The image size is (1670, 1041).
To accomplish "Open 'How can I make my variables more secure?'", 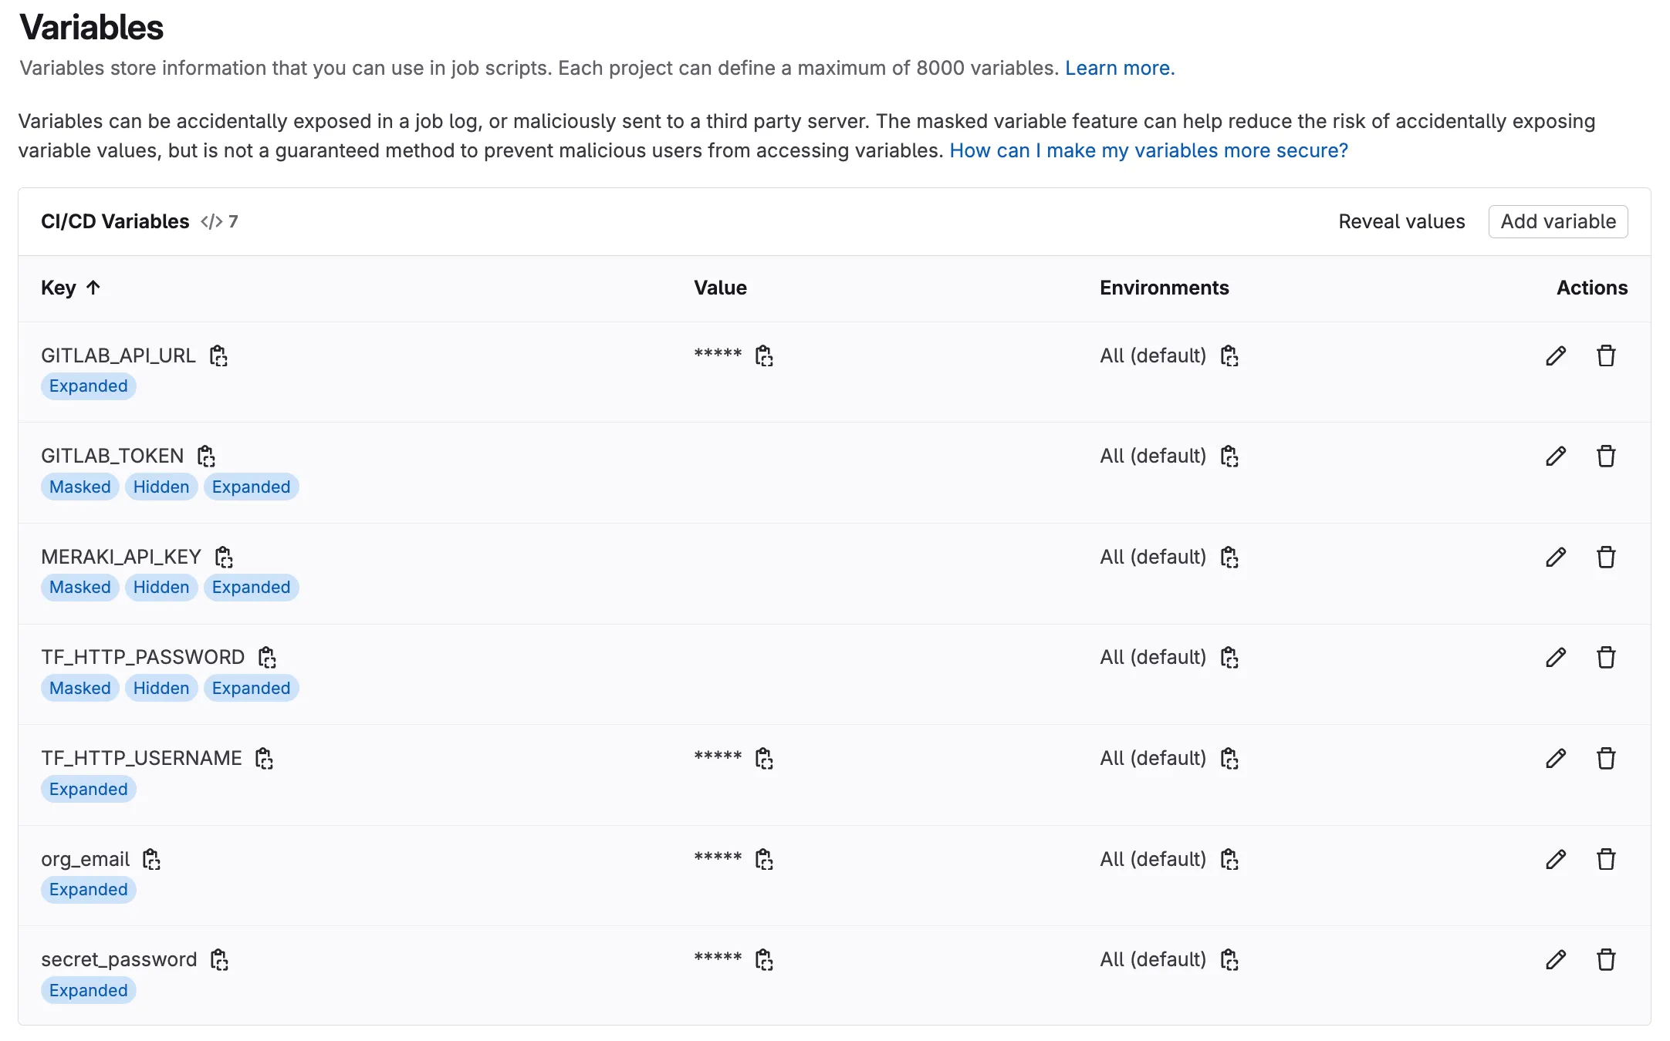I will (1148, 151).
